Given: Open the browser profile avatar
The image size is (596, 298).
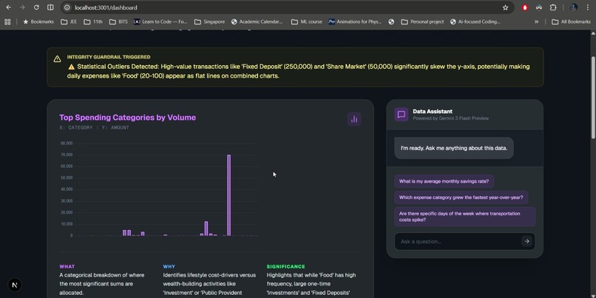Looking at the screenshot, I should point(574,7).
